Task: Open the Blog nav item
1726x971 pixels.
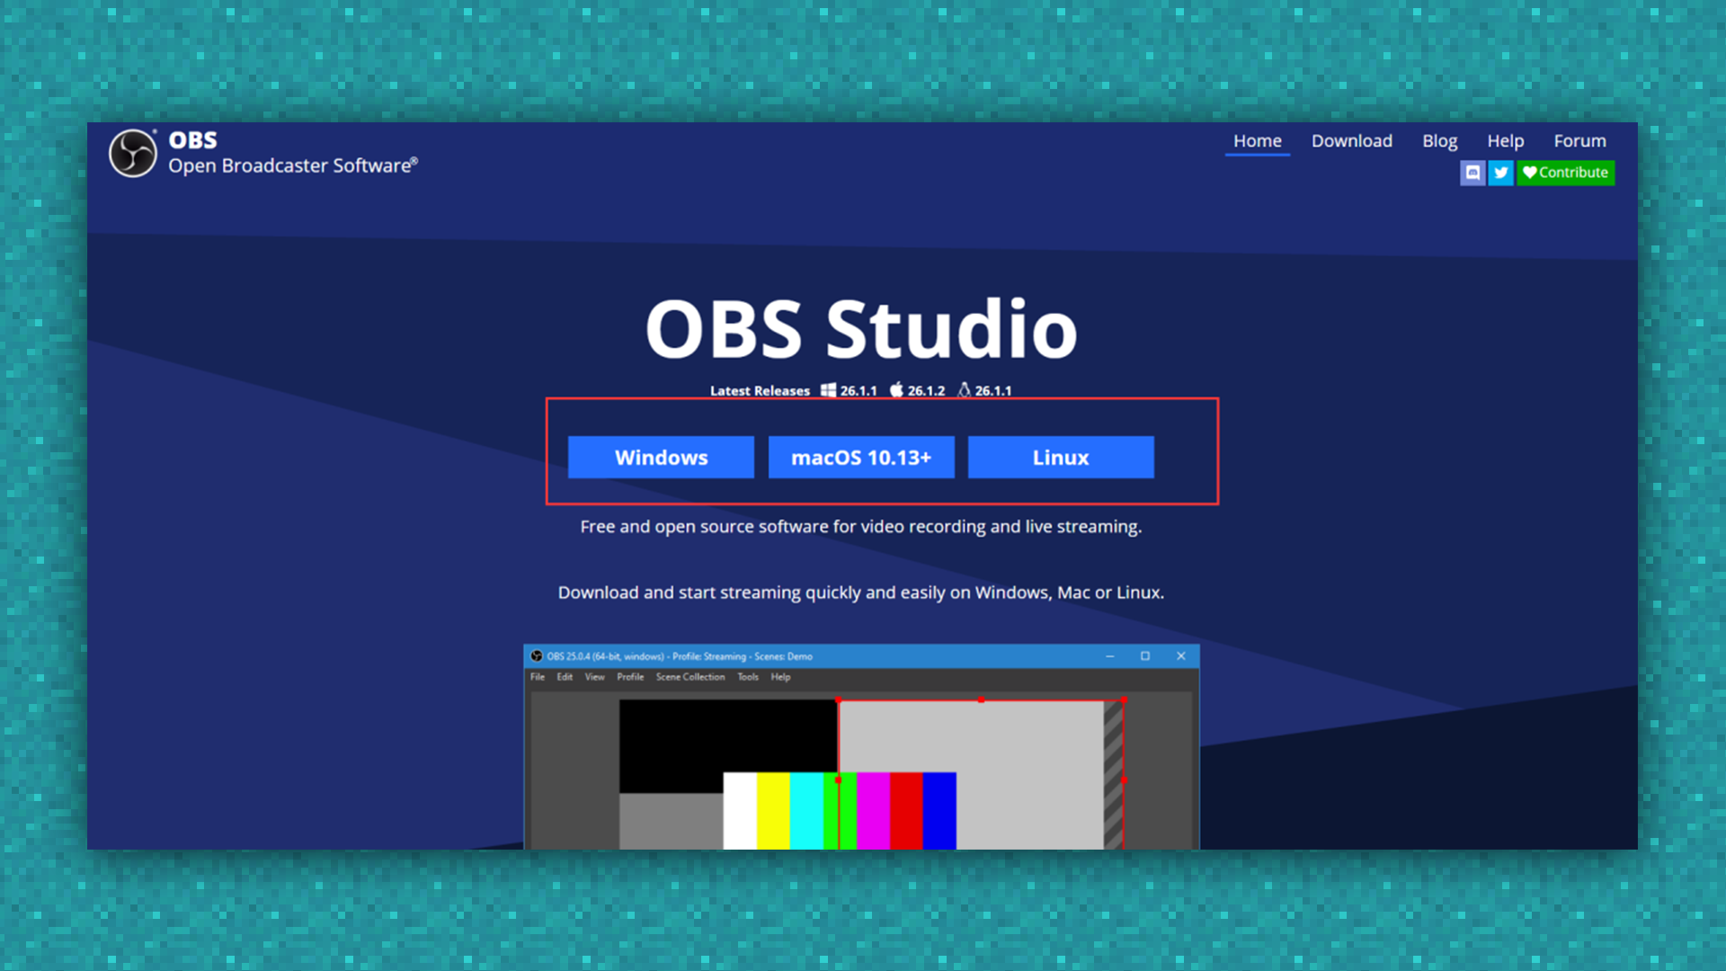Action: (x=1439, y=141)
